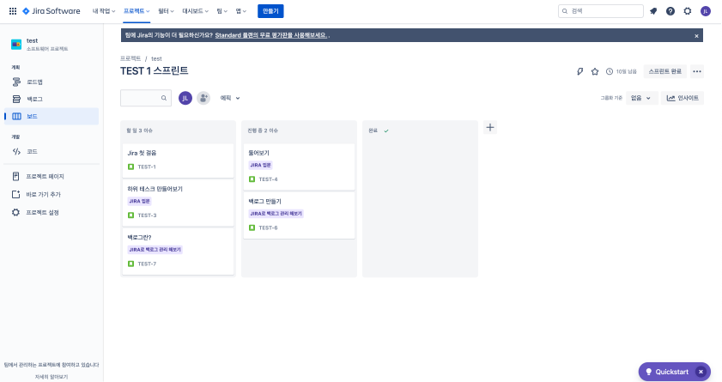Click the test breadcrumb link
The width and height of the screenshot is (722, 382).
(156, 58)
